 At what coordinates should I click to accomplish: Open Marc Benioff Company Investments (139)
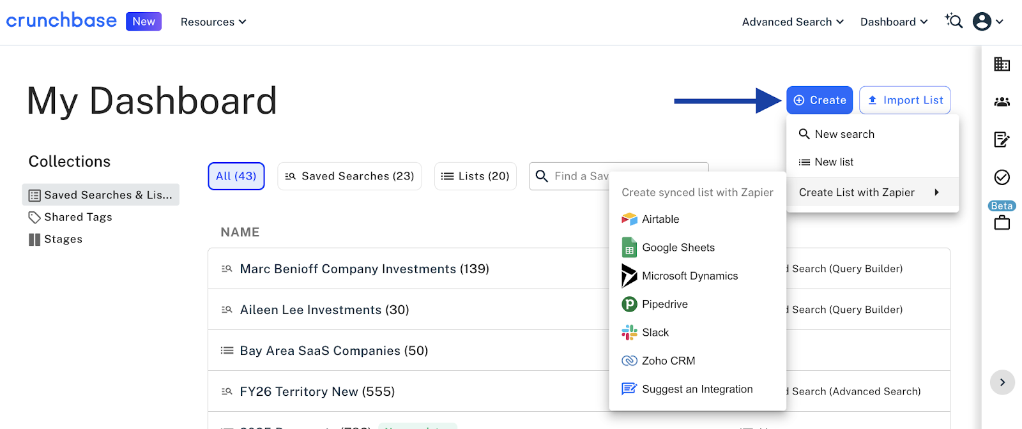[x=365, y=269]
